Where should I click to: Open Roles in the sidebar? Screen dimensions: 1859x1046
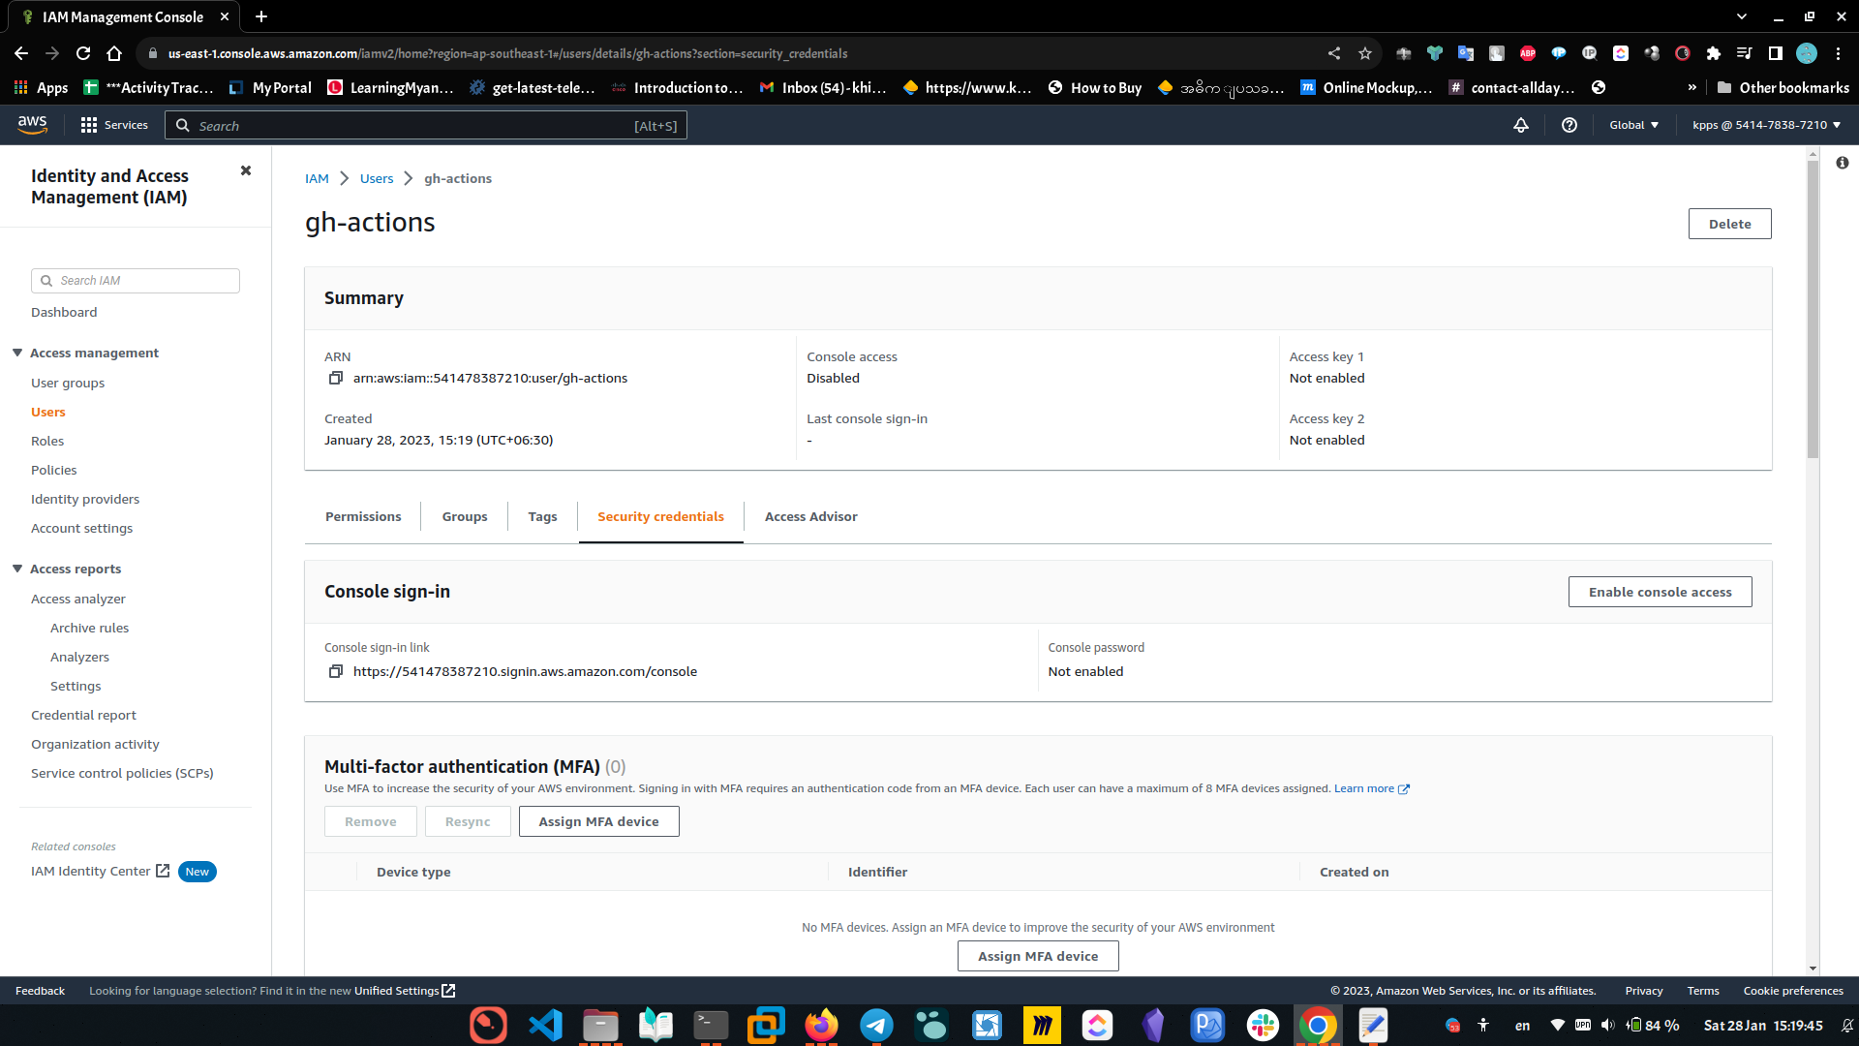coord(47,441)
